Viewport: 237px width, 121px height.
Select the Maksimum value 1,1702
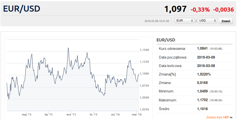pos(202,100)
